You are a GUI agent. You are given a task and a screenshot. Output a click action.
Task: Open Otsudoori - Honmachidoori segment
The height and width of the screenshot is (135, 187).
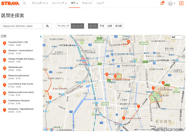pos(20,51)
